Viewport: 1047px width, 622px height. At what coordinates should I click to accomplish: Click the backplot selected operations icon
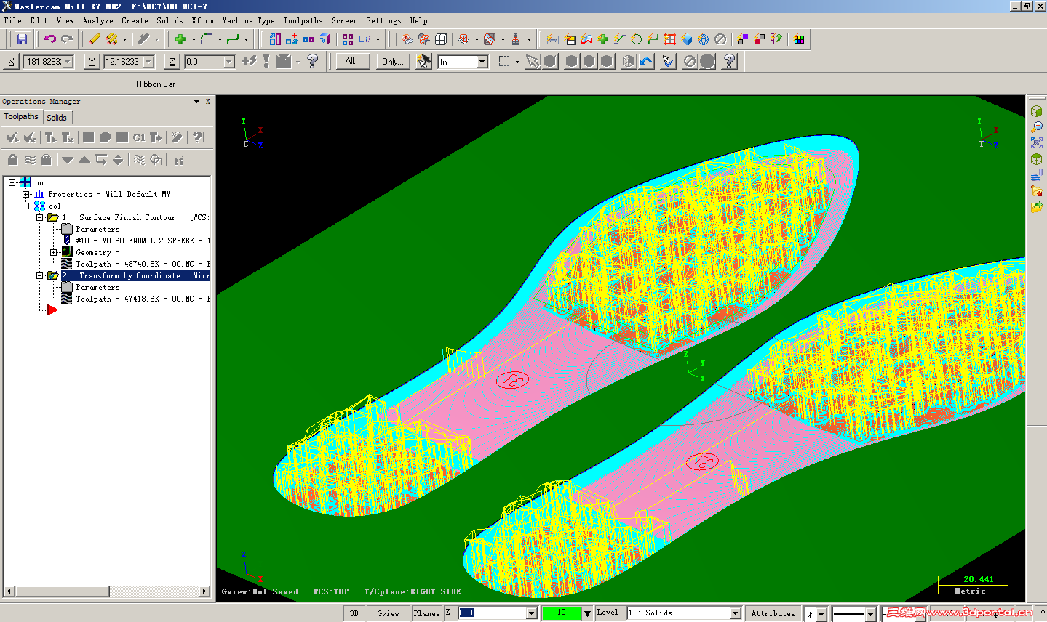click(88, 137)
